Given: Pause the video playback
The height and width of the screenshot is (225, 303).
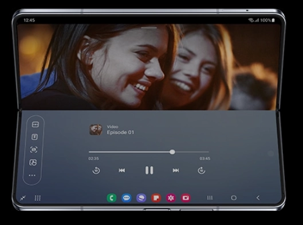Looking at the screenshot, I should coord(149,170).
